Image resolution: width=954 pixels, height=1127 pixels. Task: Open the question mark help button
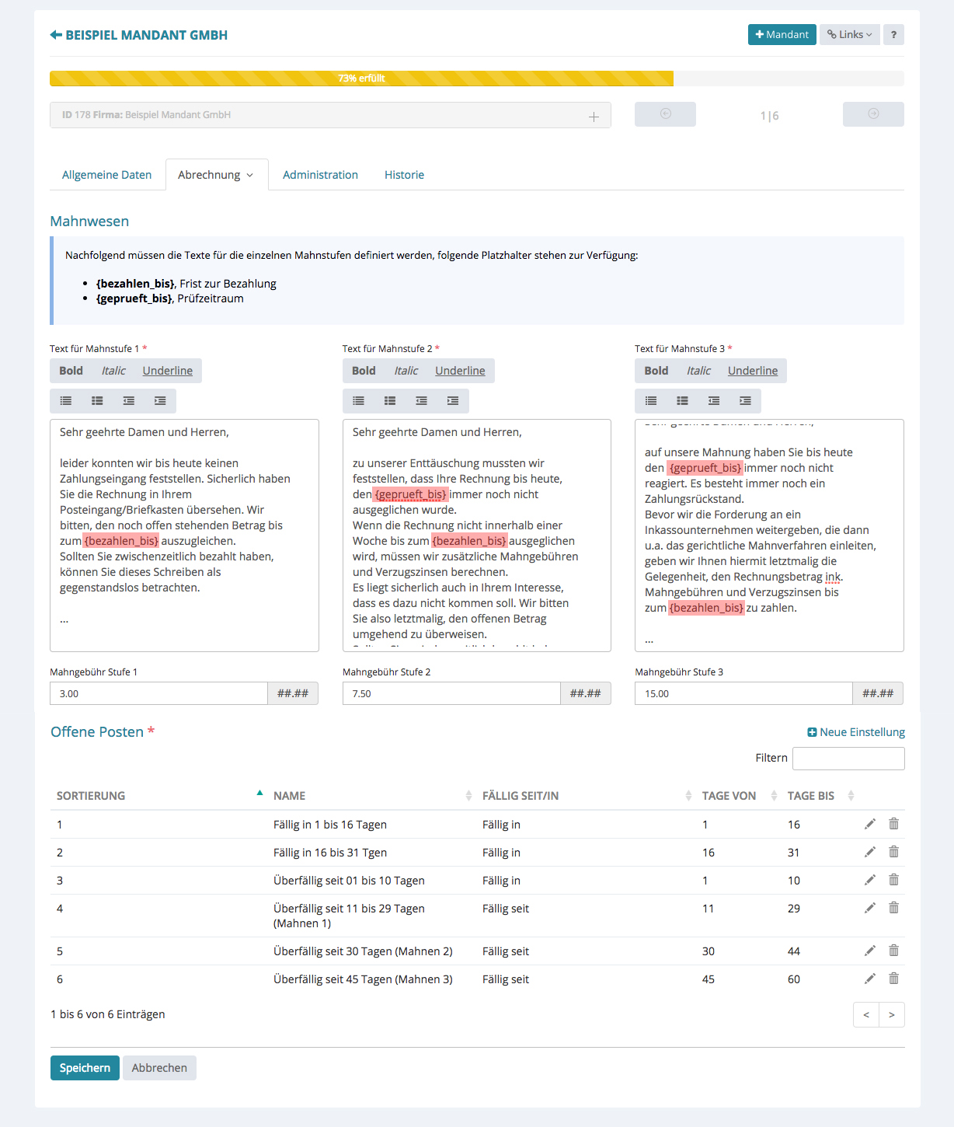click(x=893, y=35)
